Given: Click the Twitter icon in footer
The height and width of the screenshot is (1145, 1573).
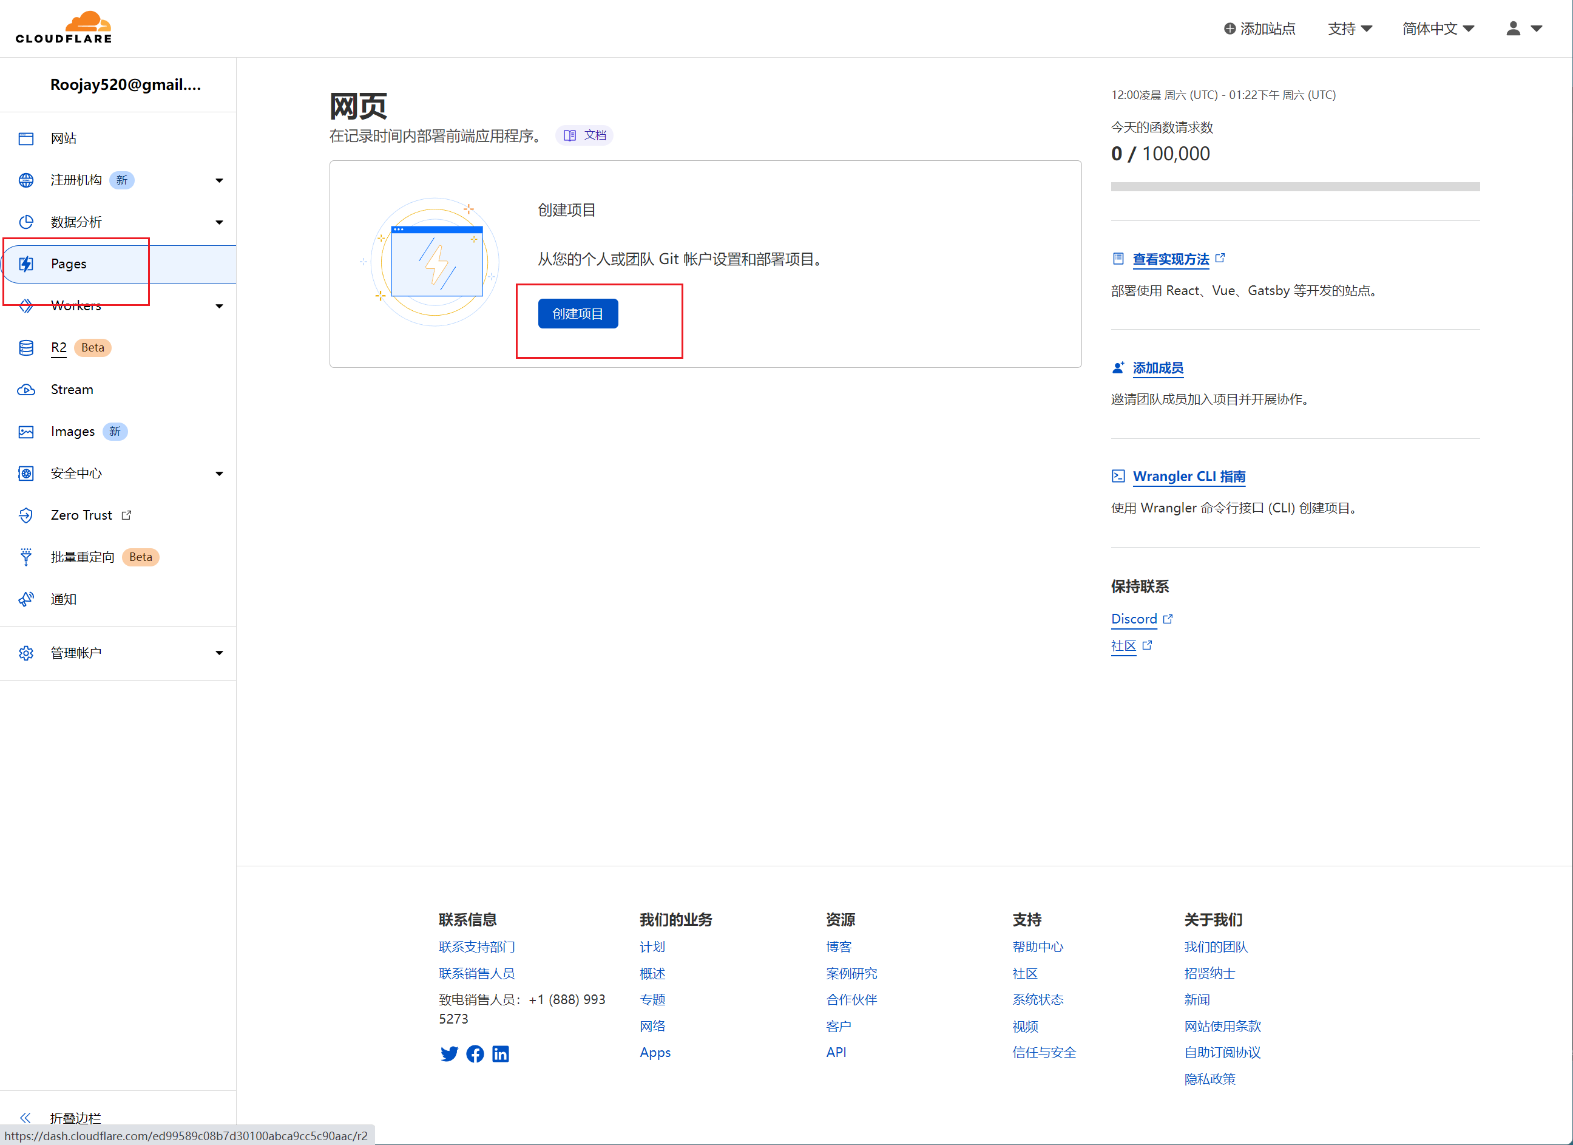Looking at the screenshot, I should (x=448, y=1053).
